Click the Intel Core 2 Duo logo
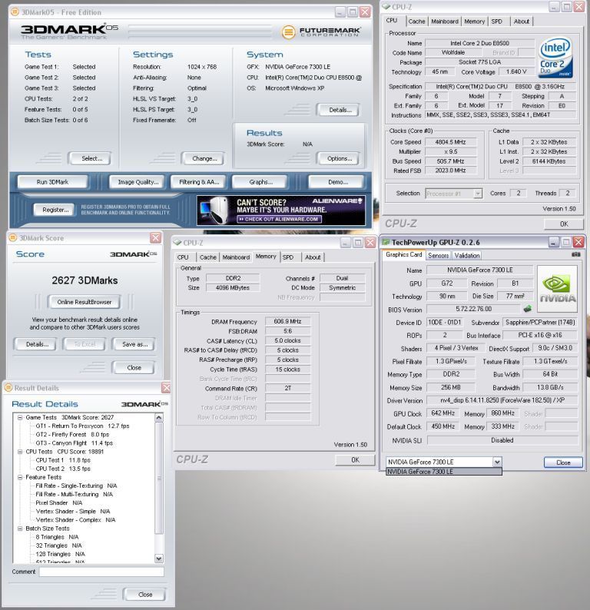The height and width of the screenshot is (610, 590). pos(555,56)
